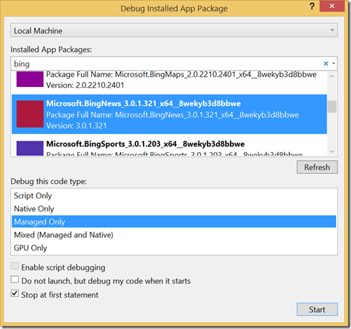Enable script debugging checkbox

click(15, 266)
